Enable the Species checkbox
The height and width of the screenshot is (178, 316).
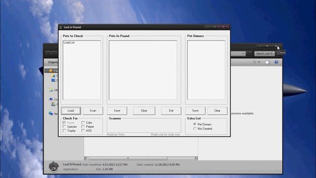pos(64,127)
